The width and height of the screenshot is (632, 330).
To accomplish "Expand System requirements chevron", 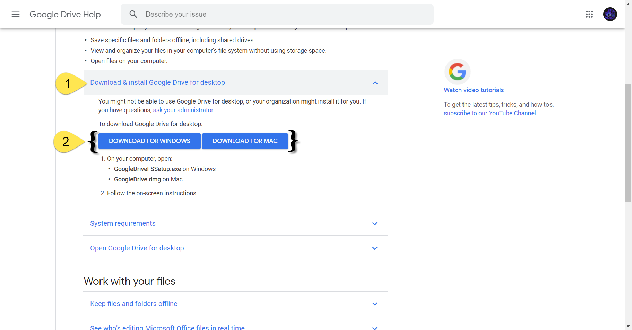I will (x=375, y=224).
